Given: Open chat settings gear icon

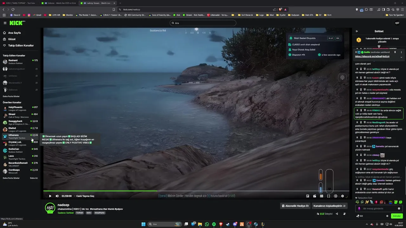Looking at the screenshot, I should [x=387, y=216].
